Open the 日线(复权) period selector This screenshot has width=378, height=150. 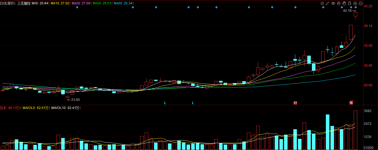[x=8, y=3]
